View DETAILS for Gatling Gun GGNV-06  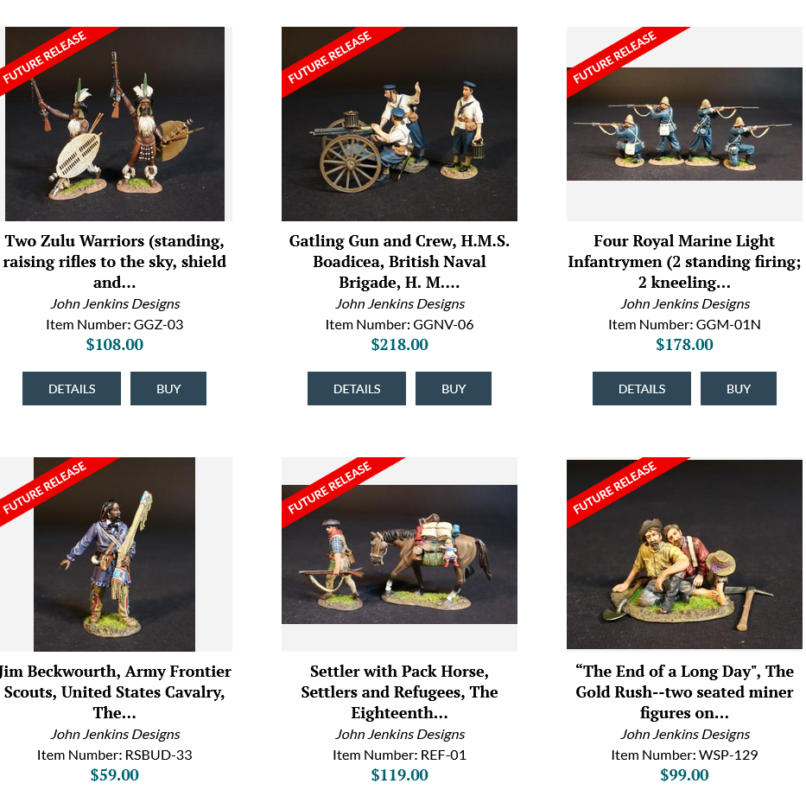click(x=357, y=389)
